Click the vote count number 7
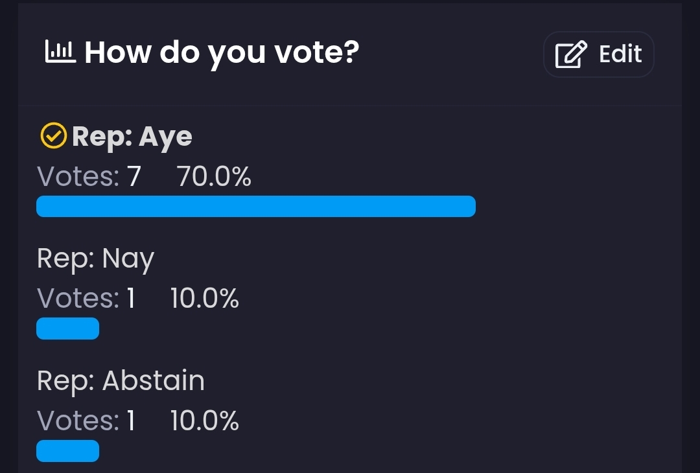 134,176
